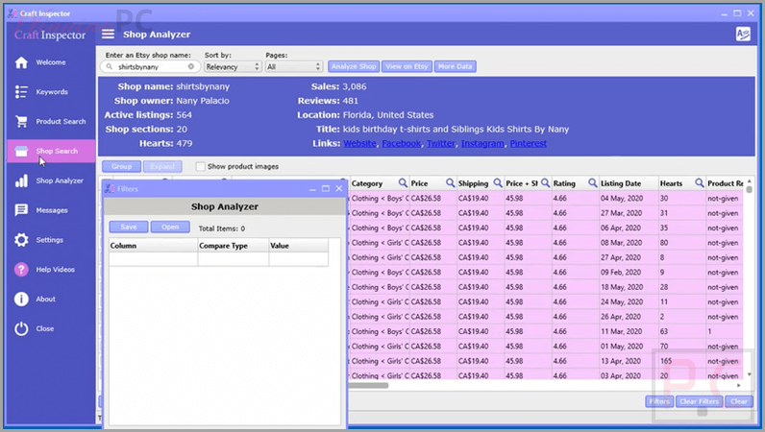Filter the Category column with magnifier icon
This screenshot has height=432, width=765.
click(403, 182)
